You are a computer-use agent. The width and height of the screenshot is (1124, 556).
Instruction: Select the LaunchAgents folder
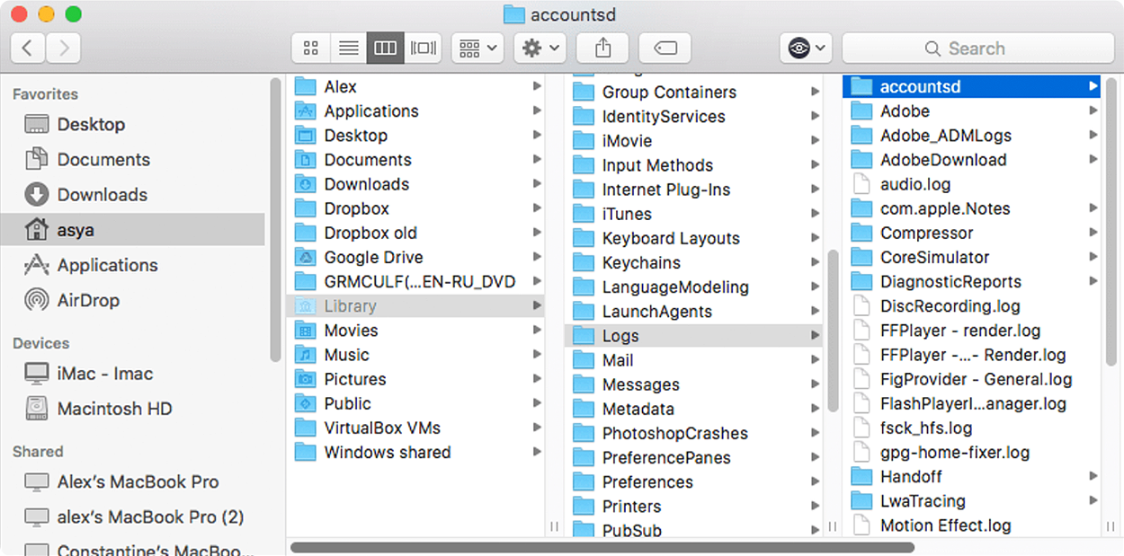tap(695, 312)
